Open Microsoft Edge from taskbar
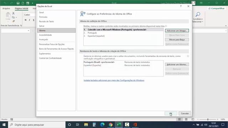This screenshot has width=228, height=128. tap(102, 125)
